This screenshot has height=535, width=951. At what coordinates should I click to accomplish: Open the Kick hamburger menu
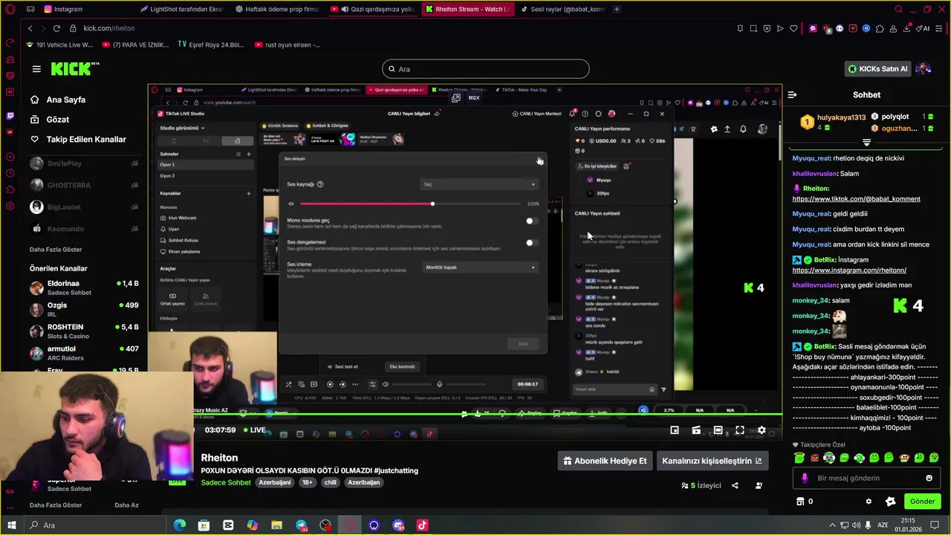[36, 69]
